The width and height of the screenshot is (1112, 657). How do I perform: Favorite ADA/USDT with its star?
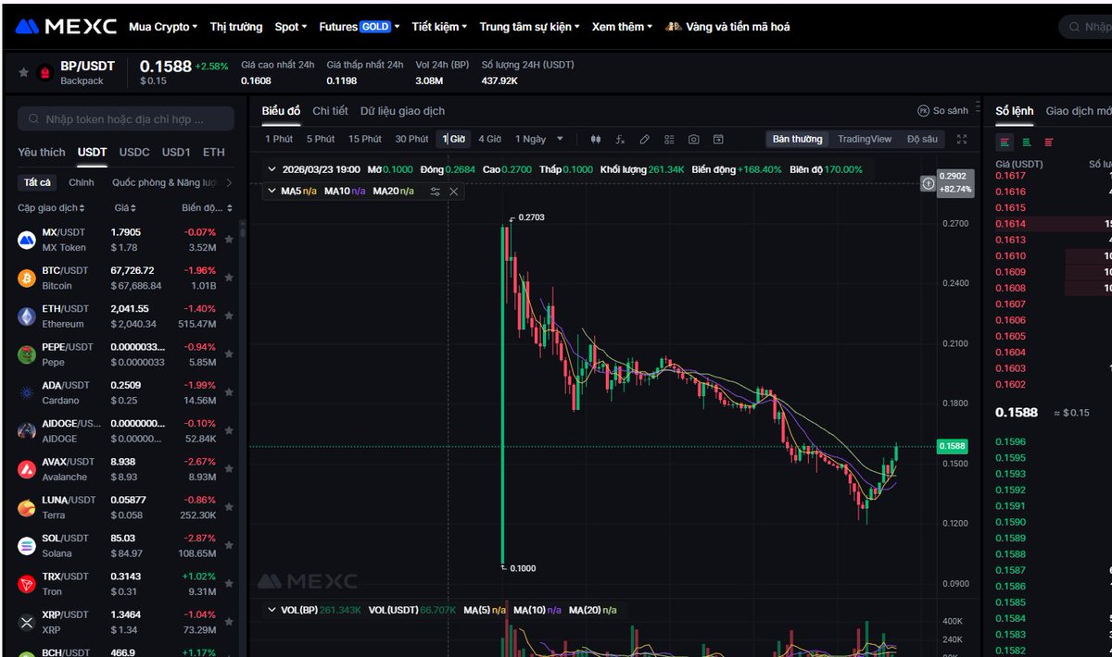229,392
